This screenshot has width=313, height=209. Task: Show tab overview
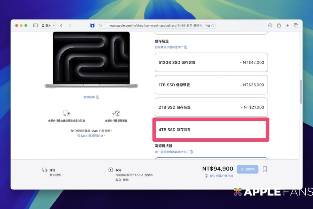(296, 25)
